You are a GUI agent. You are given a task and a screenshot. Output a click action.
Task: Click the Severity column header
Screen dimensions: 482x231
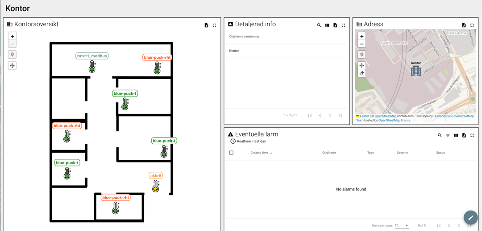click(403, 153)
